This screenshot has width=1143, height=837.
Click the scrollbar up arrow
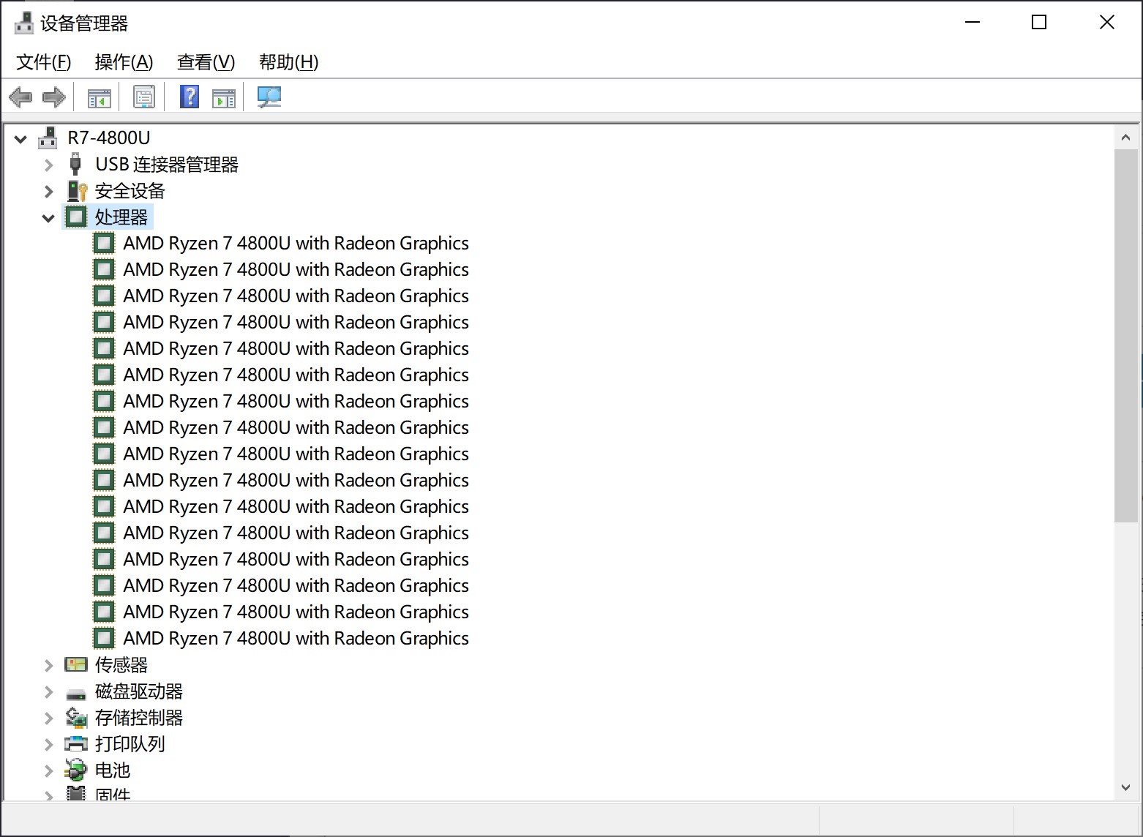point(1125,138)
